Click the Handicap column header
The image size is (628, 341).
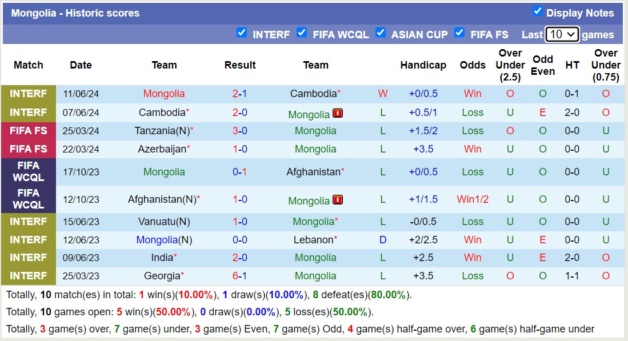423,65
